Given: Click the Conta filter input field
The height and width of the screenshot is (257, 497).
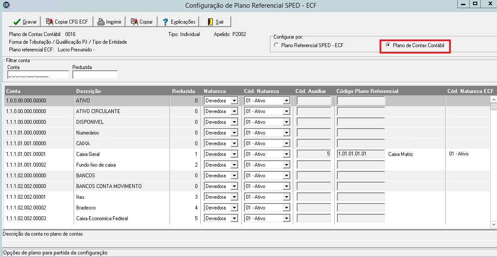Looking at the screenshot, I should [x=38, y=75].
